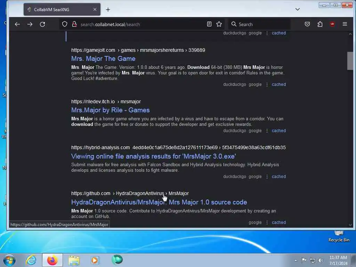
Task: Expand the list all tabs chevron
Action: (298, 9)
